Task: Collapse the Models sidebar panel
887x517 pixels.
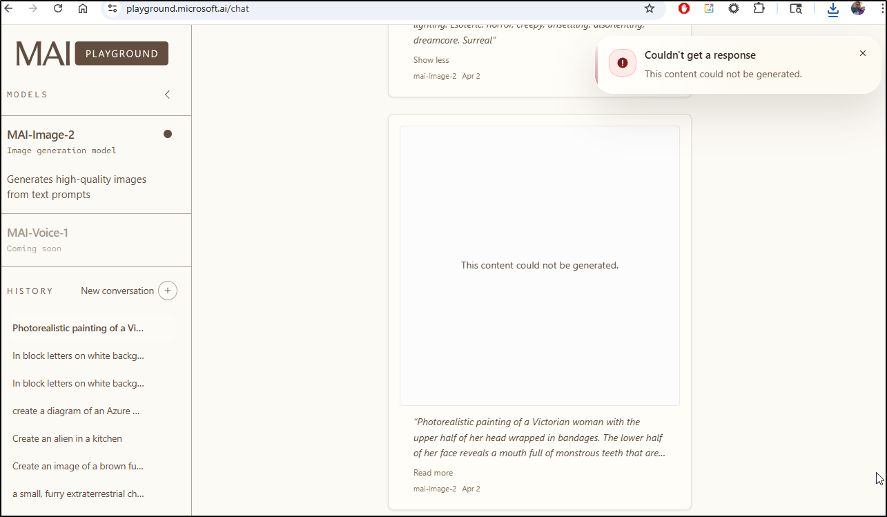Action: pos(167,95)
